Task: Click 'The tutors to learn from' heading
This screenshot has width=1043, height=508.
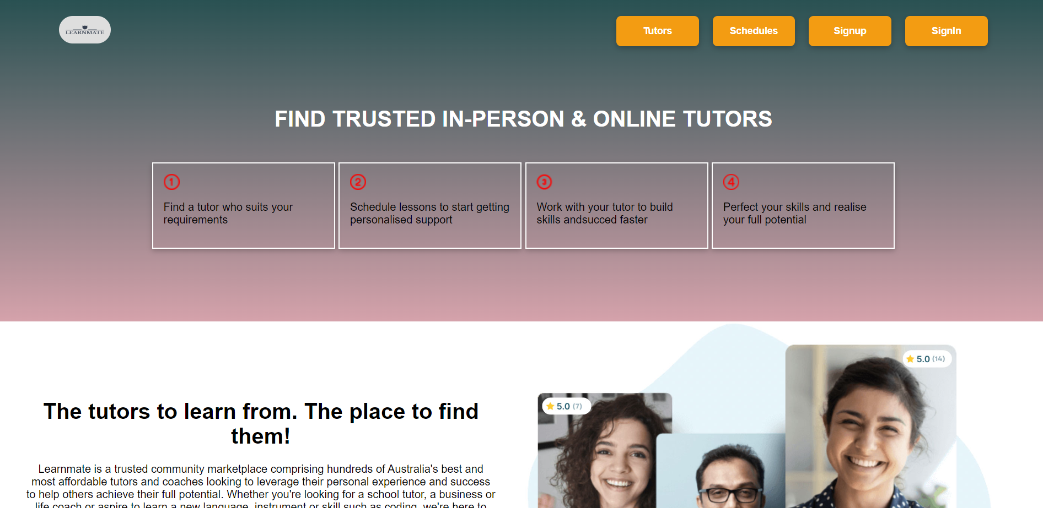Action: (x=261, y=423)
